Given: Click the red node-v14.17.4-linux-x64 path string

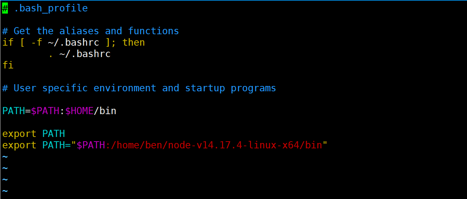Looking at the screenshot, I should coord(214,145).
